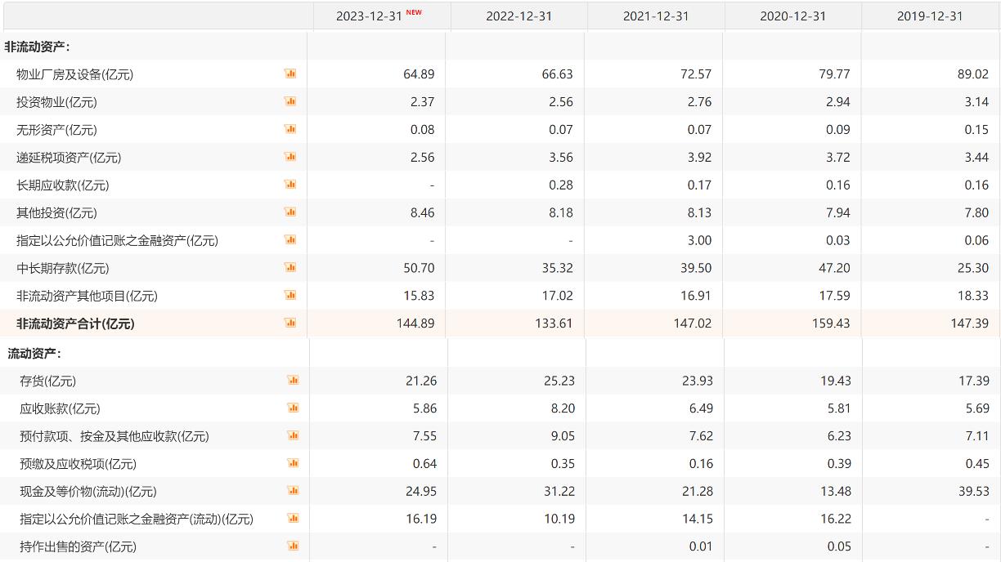The width and height of the screenshot is (1001, 562).
Task: Click value 50.70 in 中长期存款 row
Action: 419,269
